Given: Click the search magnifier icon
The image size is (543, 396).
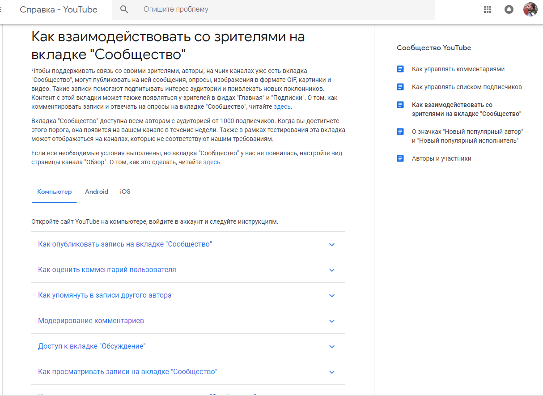Looking at the screenshot, I should click(124, 9).
